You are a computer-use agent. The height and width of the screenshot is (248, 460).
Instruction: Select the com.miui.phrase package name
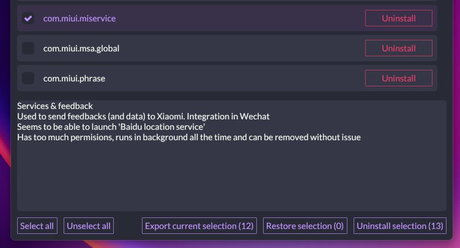pyautogui.click(x=74, y=78)
